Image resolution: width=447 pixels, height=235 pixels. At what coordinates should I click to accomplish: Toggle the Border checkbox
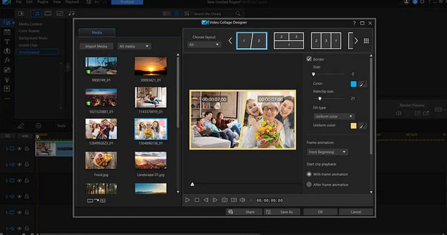[x=309, y=59]
